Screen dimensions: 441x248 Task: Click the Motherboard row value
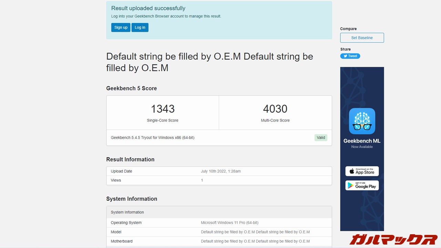point(255,241)
